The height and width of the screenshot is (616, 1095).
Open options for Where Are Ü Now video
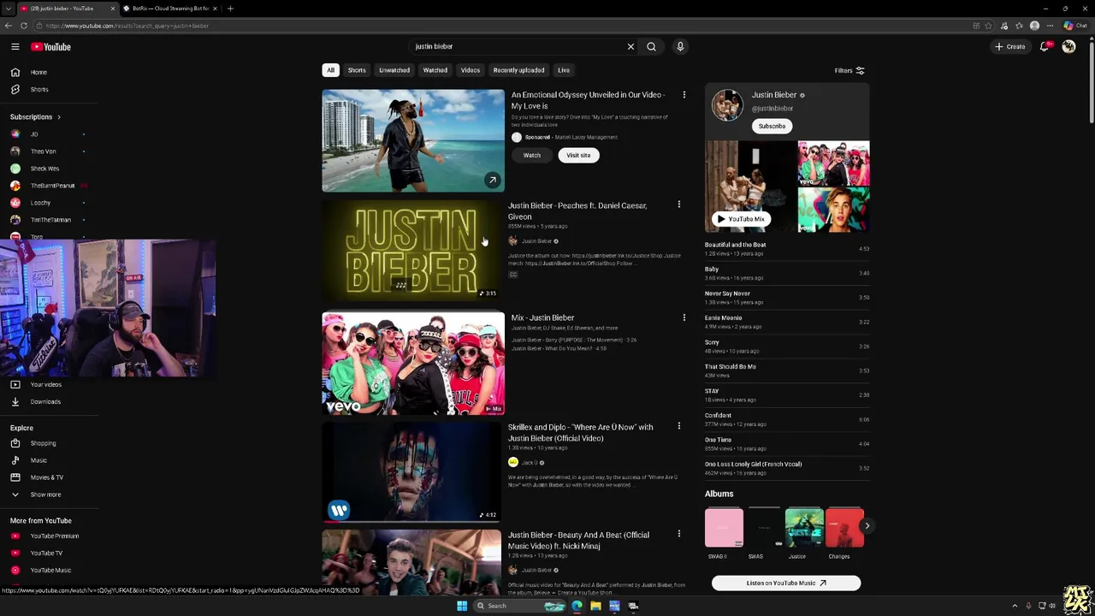pos(678,425)
